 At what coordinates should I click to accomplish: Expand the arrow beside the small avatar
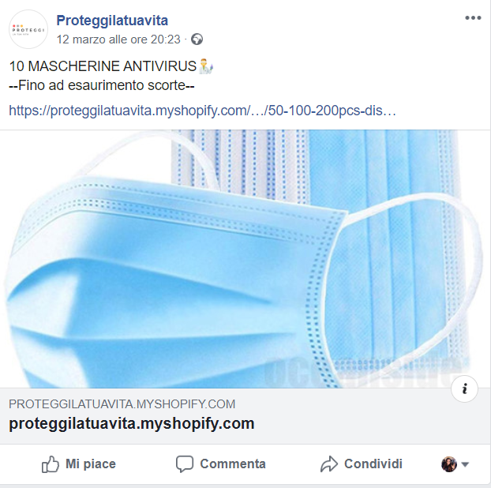[x=465, y=464]
